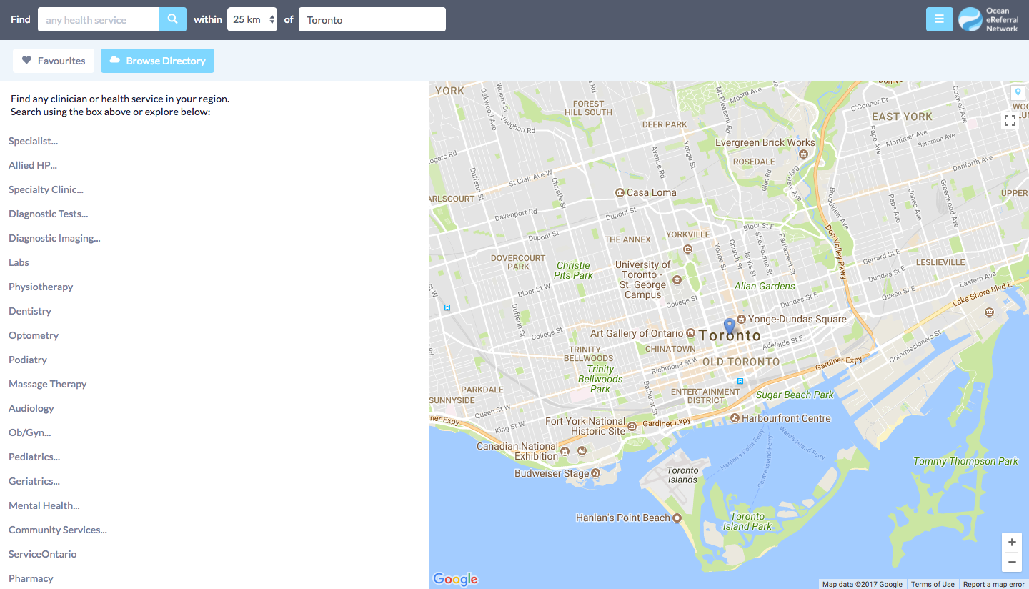The width and height of the screenshot is (1029, 589).
Task: Expand the Diagnostic Imaging category
Action: (54, 238)
